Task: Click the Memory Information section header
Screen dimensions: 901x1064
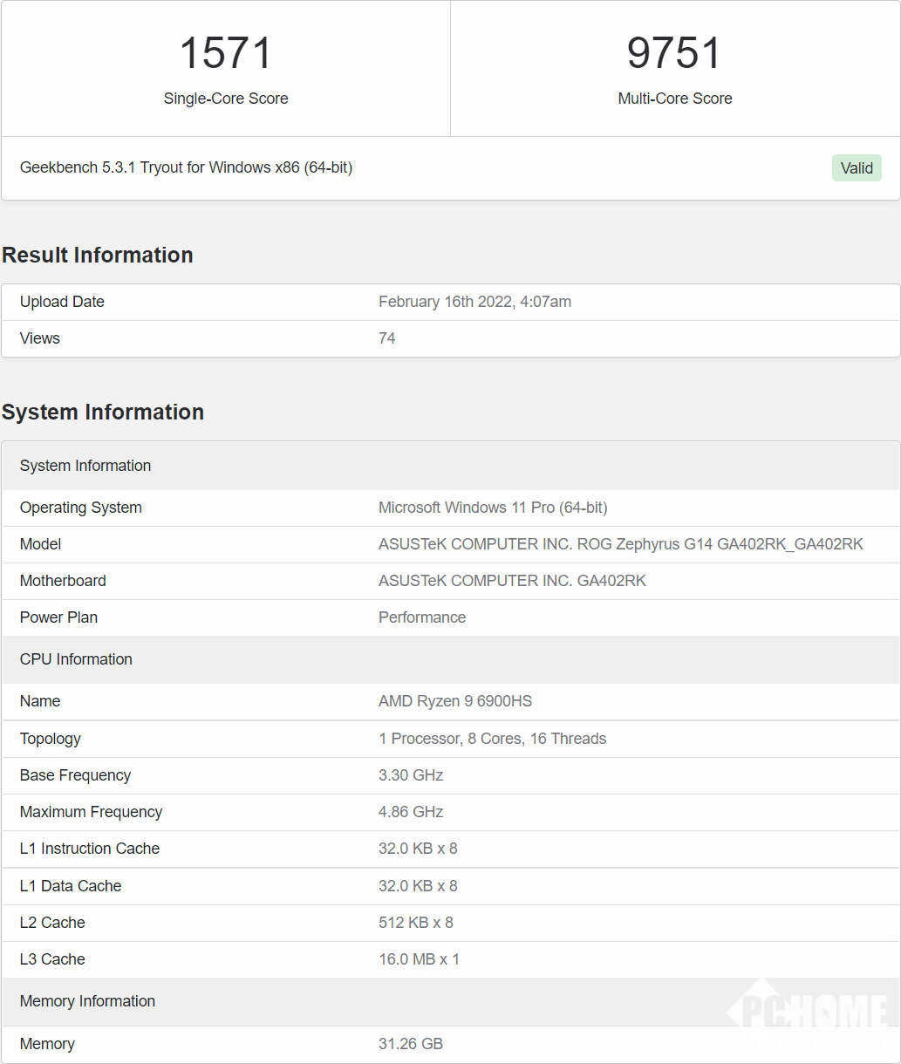Action: [87, 1001]
